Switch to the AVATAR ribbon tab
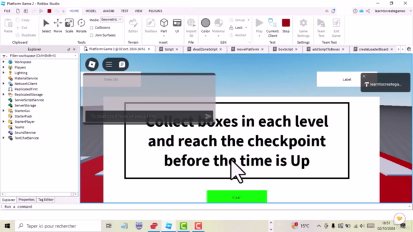The width and height of the screenshot is (413, 232). 108,11
